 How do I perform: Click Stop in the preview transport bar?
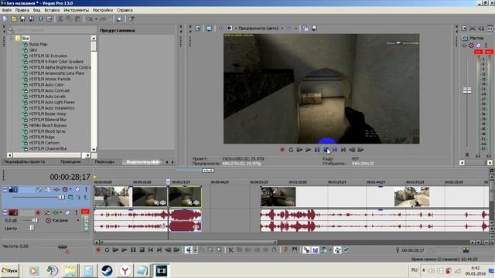[x=326, y=150]
